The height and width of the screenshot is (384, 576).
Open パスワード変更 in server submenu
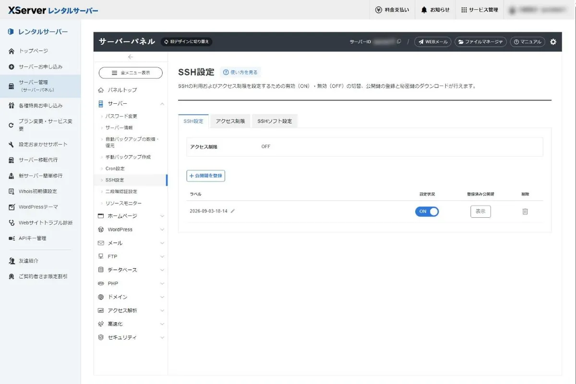point(121,116)
